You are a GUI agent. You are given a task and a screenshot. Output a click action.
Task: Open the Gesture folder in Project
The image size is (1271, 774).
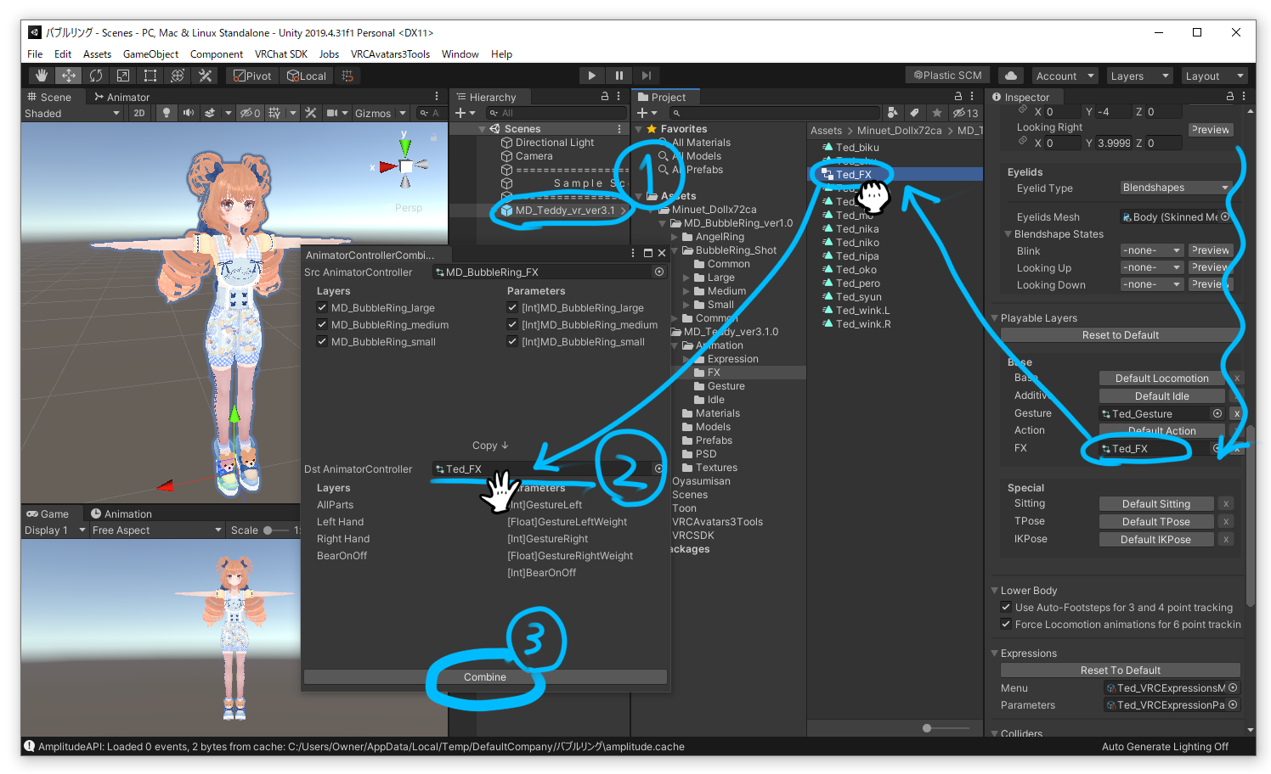pyautogui.click(x=726, y=386)
